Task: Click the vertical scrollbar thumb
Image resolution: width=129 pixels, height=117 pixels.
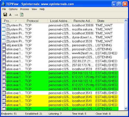Action: pos(125,41)
